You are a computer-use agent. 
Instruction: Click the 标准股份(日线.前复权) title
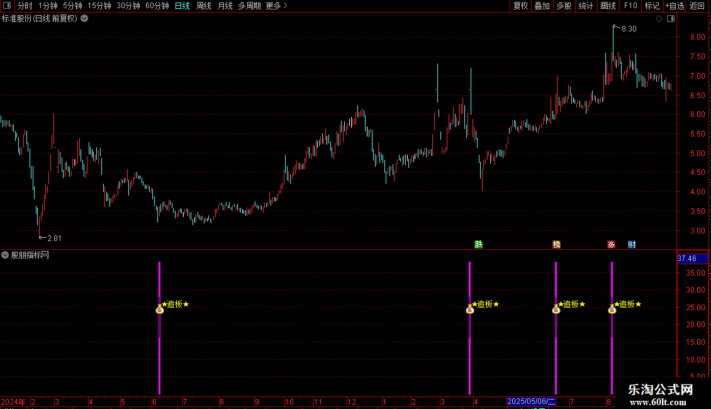40,19
